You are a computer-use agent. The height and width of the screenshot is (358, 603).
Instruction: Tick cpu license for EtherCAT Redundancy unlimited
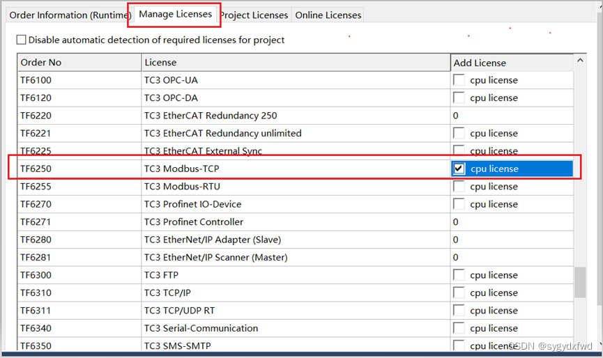459,133
